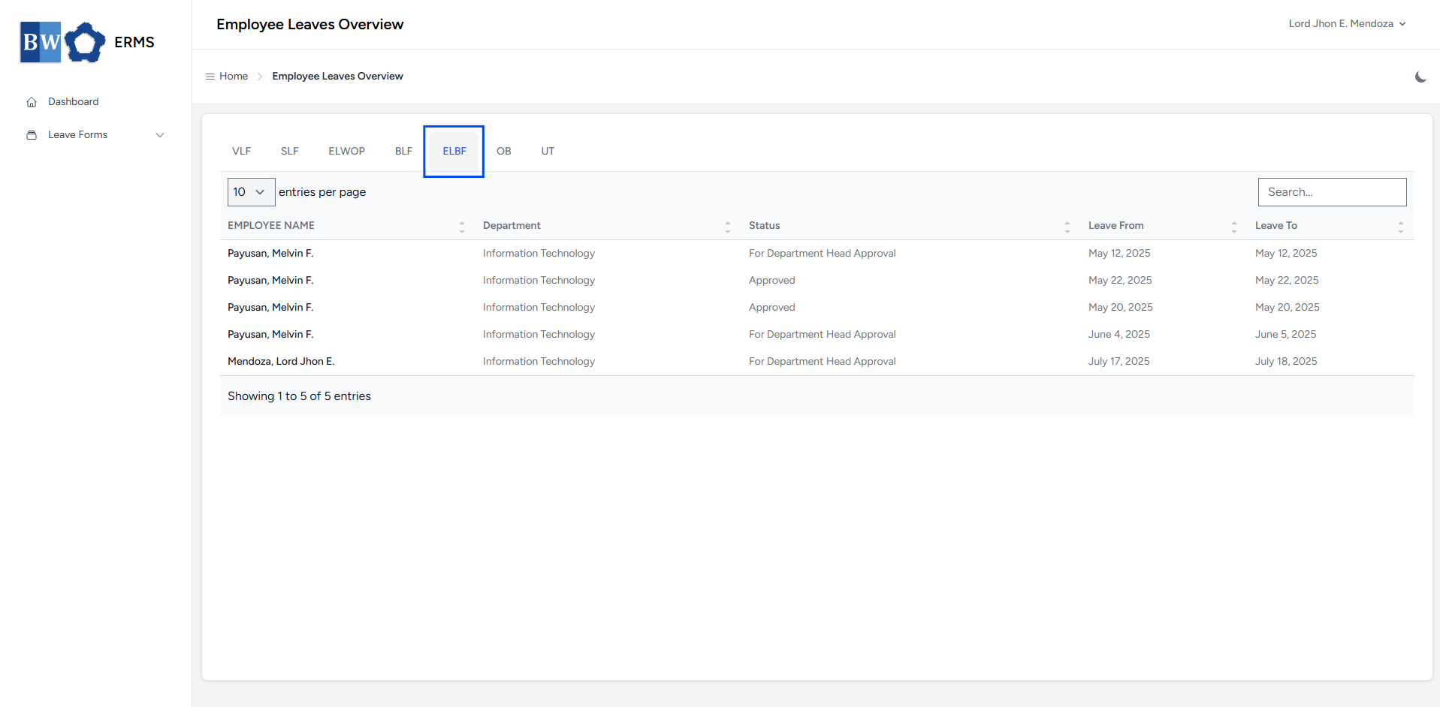Click the Status column header
The height and width of the screenshot is (707, 1440).
coord(765,226)
